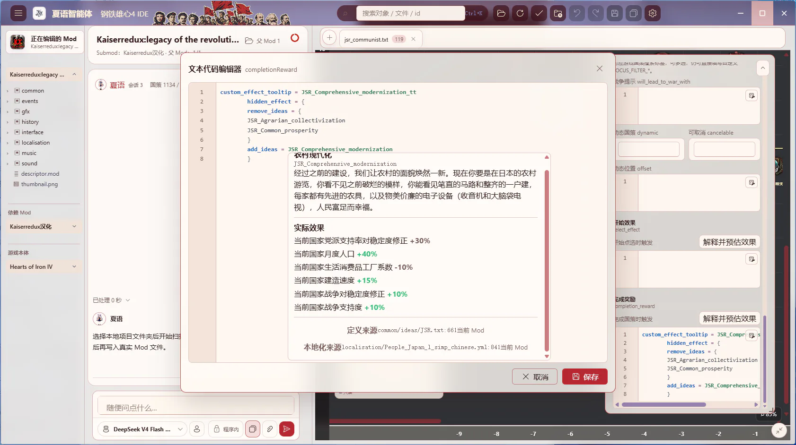Image resolution: width=796 pixels, height=445 pixels.
Task: Redo via the top toolbar arrow
Action: click(x=596, y=13)
